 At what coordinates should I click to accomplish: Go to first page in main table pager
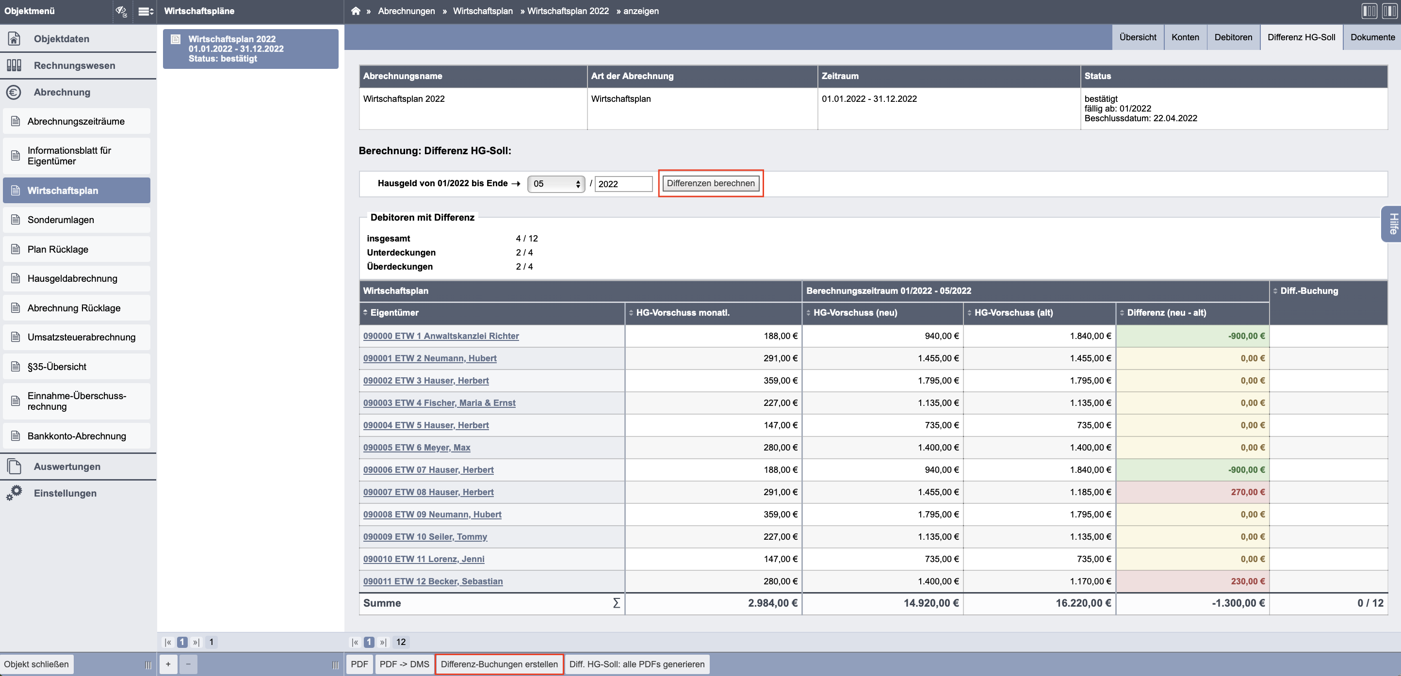coord(355,642)
